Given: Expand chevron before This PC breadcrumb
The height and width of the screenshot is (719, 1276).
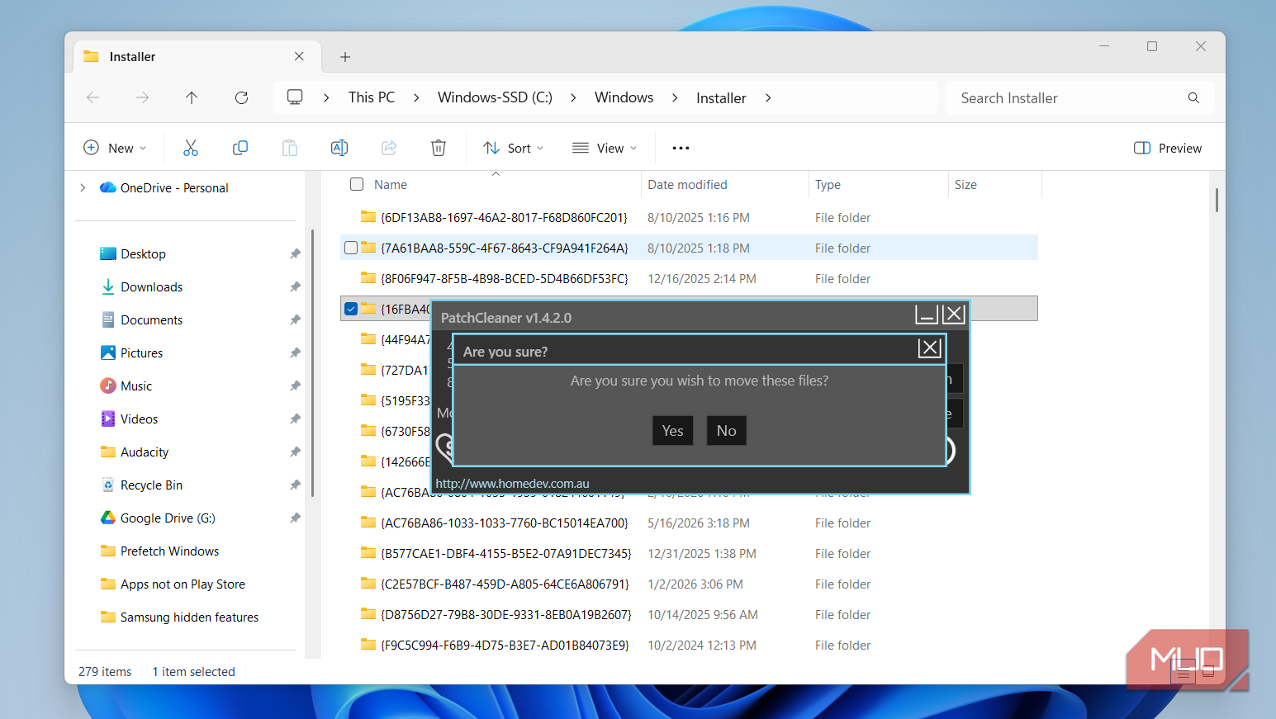Looking at the screenshot, I should [x=326, y=97].
